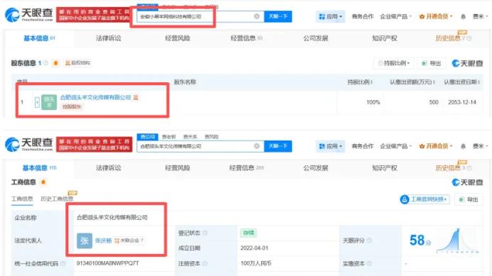The width and height of the screenshot is (492, 276).
Task: Click 商务合作 on 股东信息 page
Action: 363,16
